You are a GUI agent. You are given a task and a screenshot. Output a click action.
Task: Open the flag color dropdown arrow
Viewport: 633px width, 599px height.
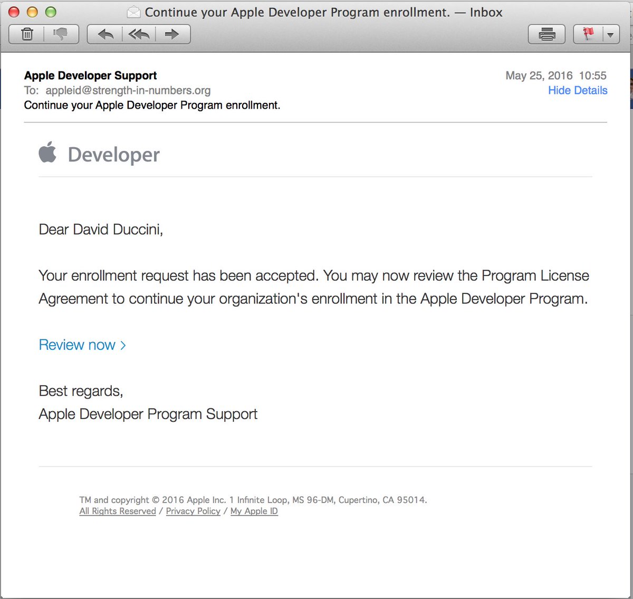(611, 35)
